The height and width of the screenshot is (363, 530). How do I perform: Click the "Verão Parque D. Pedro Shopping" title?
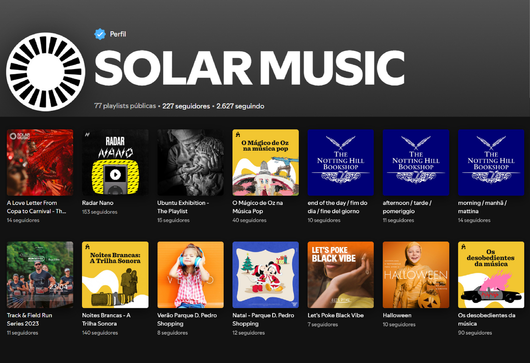pyautogui.click(x=187, y=319)
